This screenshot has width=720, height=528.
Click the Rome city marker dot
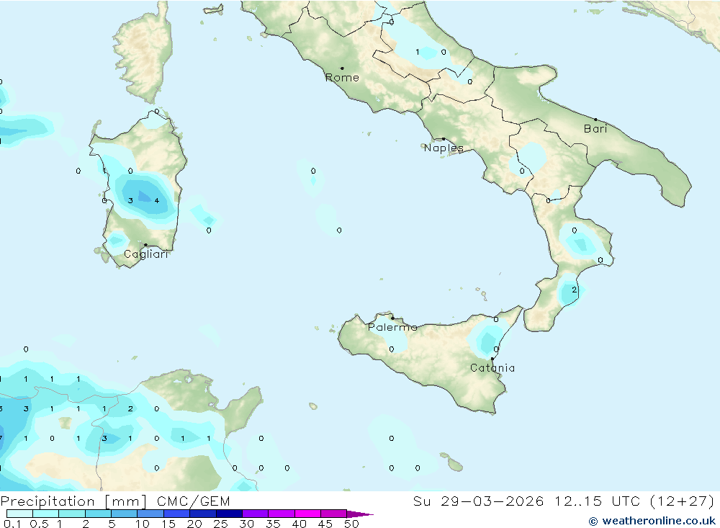[x=342, y=68]
